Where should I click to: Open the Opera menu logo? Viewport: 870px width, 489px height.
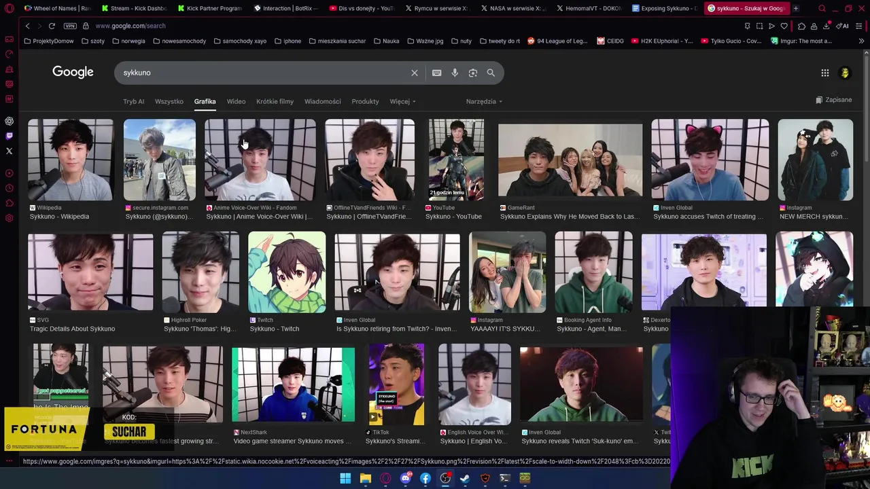[x=9, y=8]
